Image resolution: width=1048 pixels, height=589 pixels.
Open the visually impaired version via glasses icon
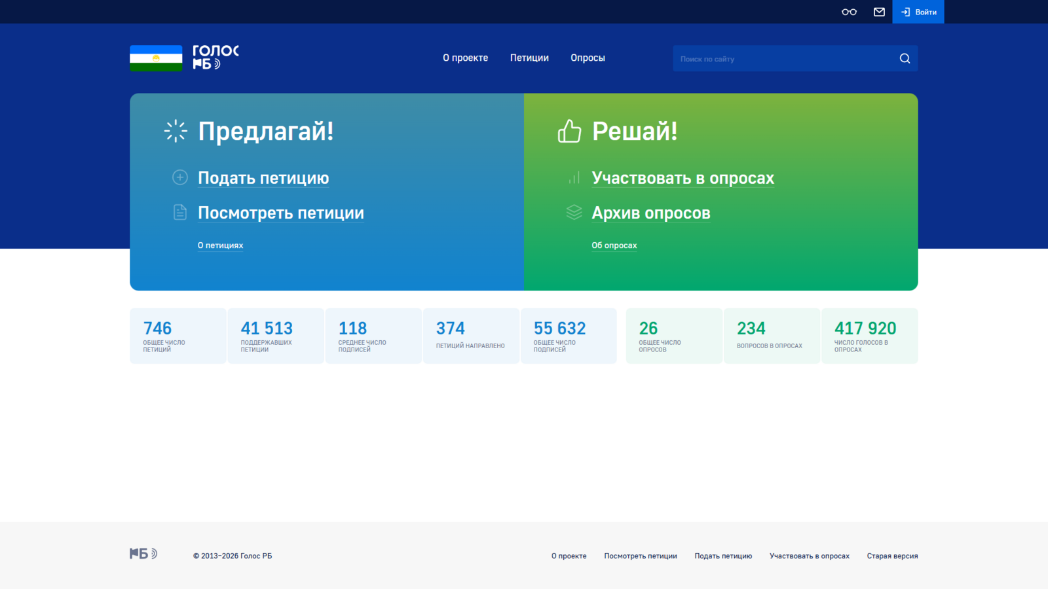coord(849,11)
